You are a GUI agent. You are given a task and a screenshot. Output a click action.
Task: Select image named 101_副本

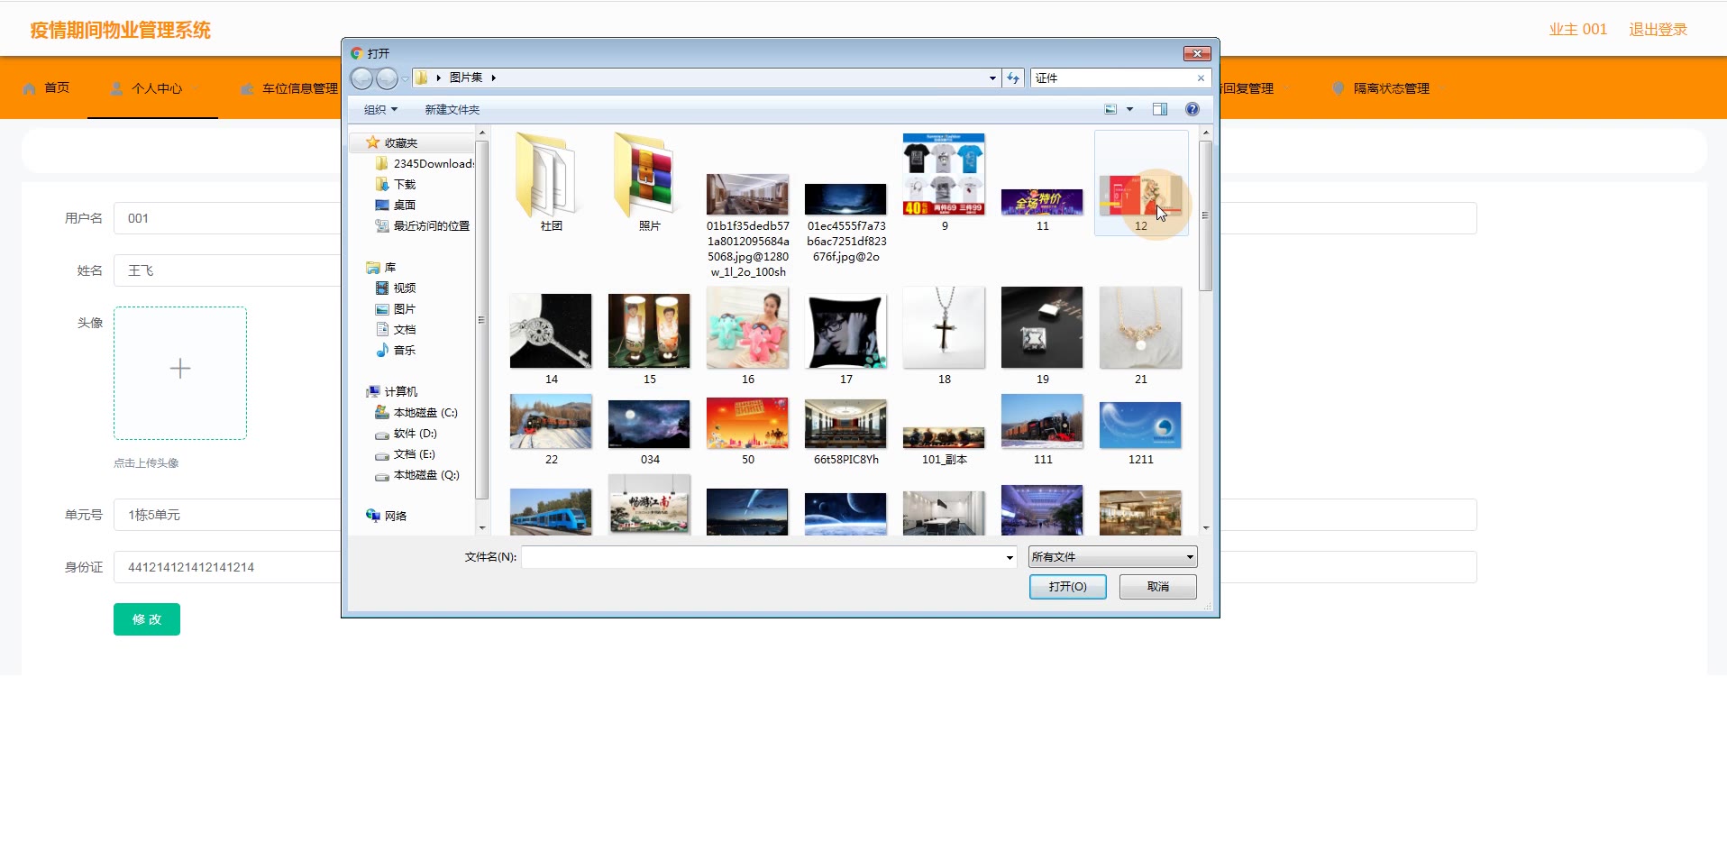point(944,444)
